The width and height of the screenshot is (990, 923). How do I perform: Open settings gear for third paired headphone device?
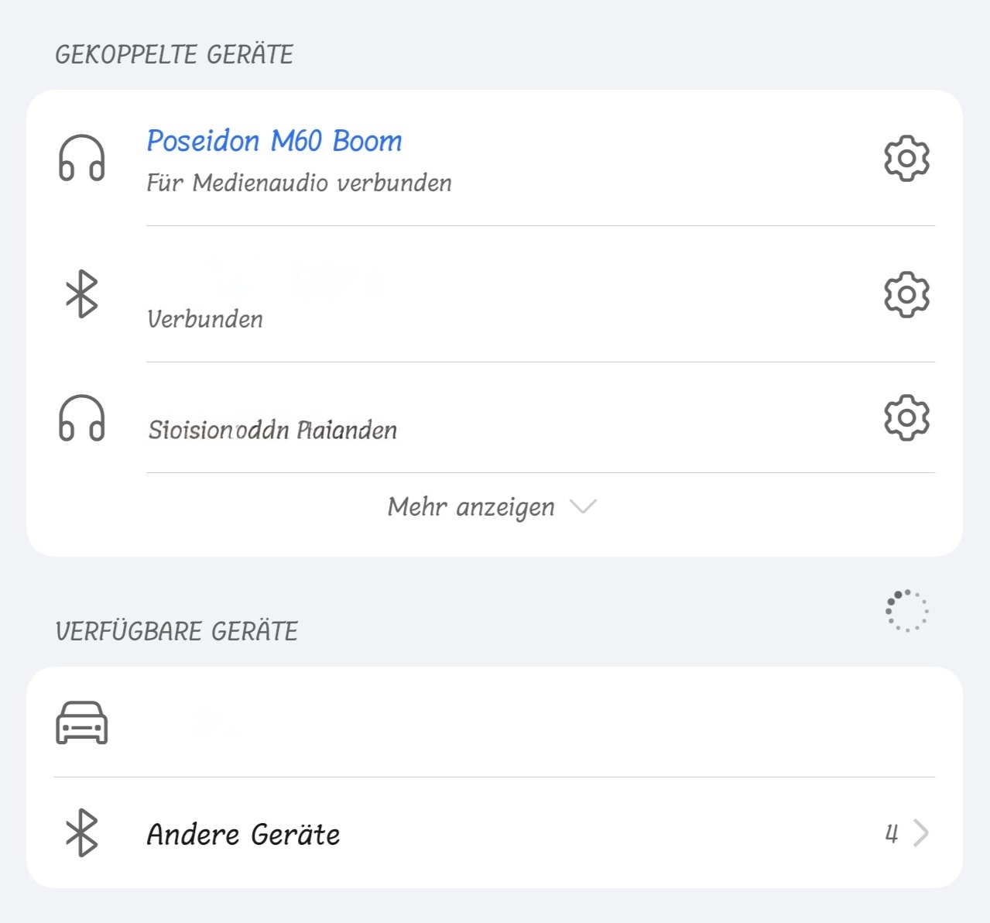point(906,418)
